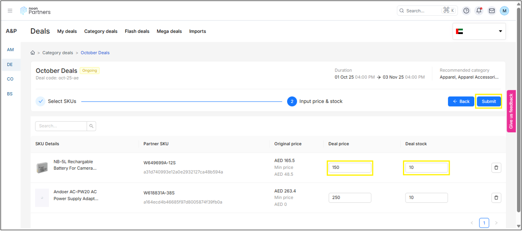
Task: Submit the deal prices and stock
Action: point(488,101)
